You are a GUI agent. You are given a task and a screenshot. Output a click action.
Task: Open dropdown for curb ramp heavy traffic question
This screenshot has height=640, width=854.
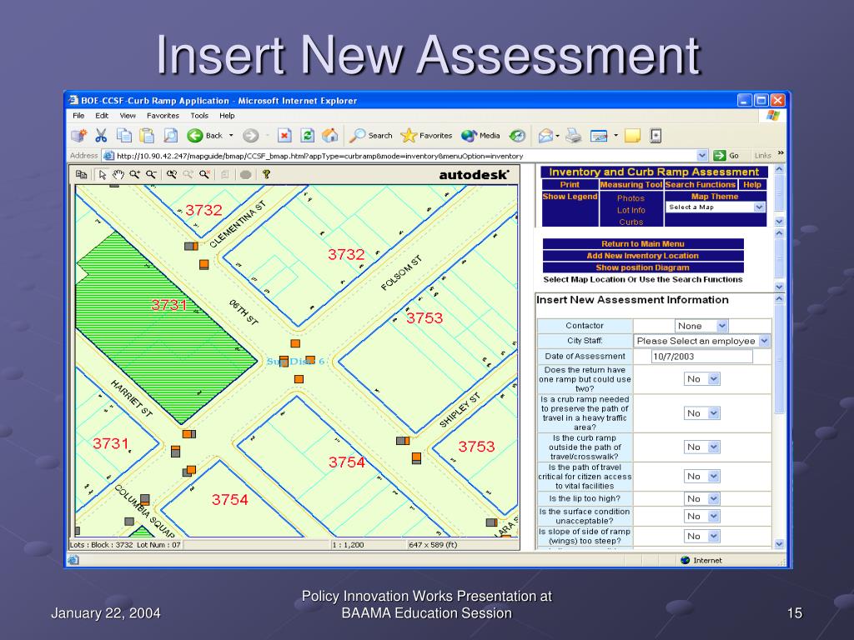[702, 413]
